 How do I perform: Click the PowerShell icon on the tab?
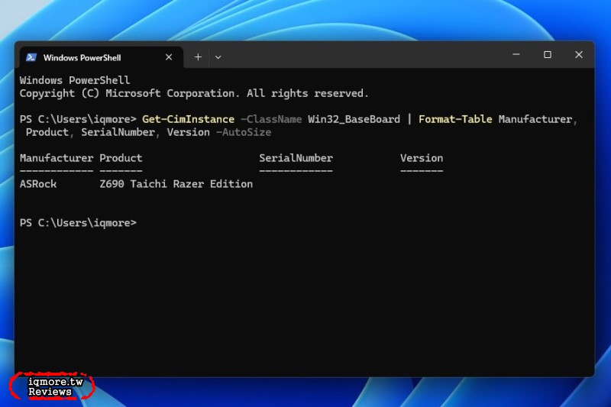(x=31, y=57)
